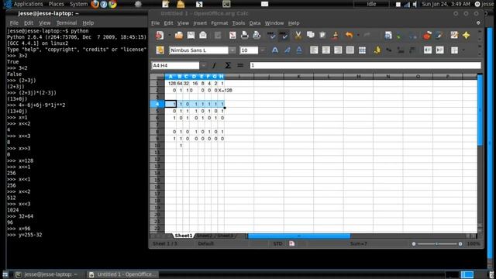This screenshot has width=496, height=279.
Task: Apply Percent number format
Action: point(389,50)
